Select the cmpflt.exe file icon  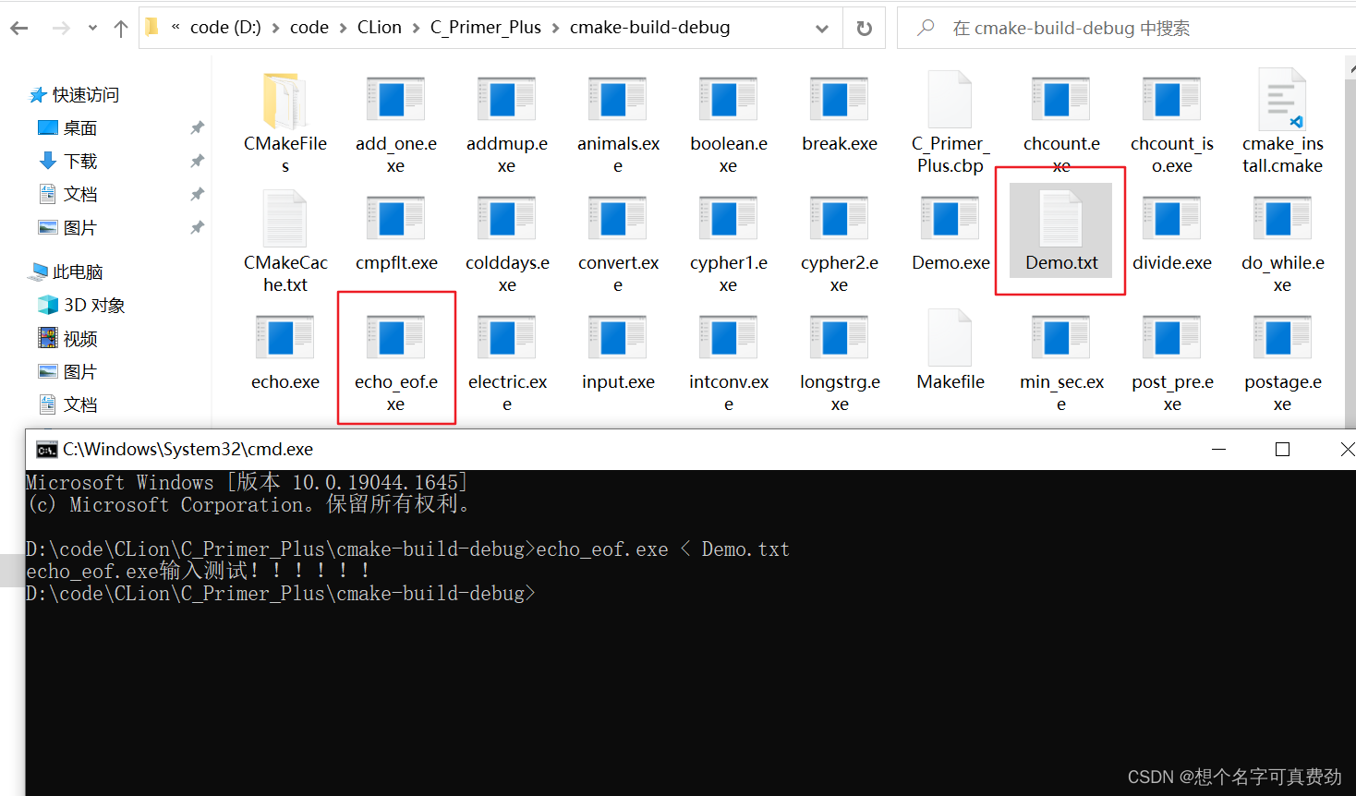pos(395,219)
